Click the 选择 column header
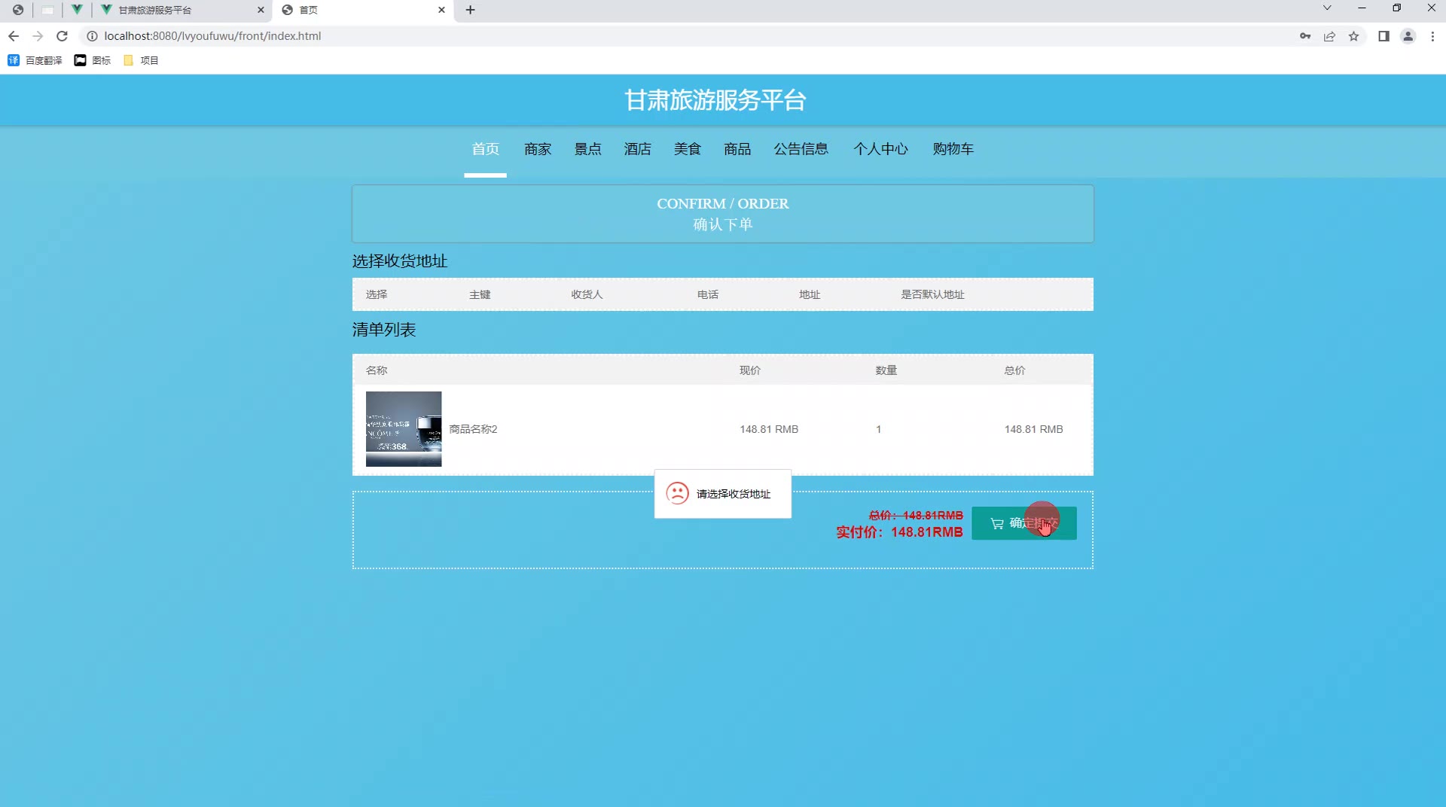Screen dimensions: 1446x807 [377, 294]
